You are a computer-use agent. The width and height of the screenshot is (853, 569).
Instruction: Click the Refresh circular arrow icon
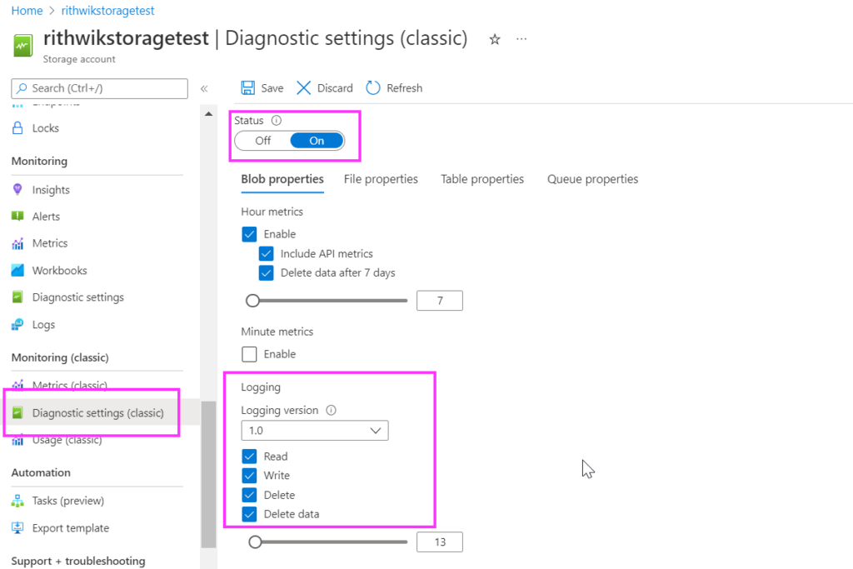(x=373, y=88)
